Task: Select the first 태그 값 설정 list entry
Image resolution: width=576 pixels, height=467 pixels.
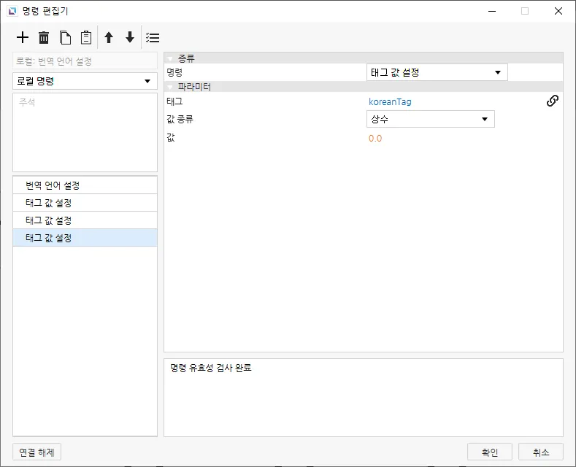Action: [x=85, y=203]
